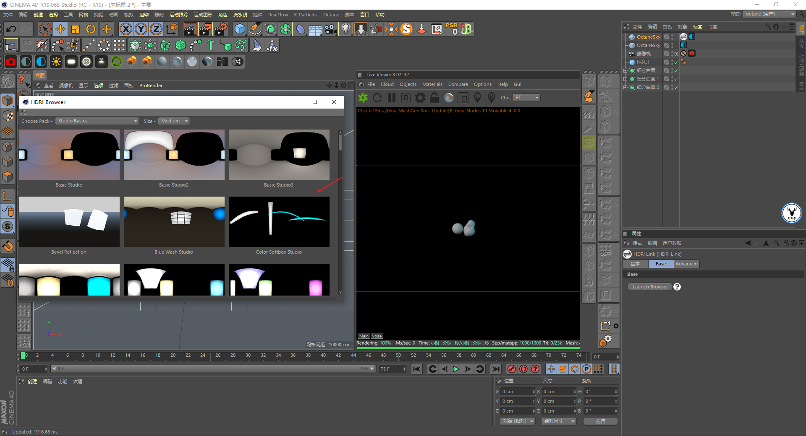Toggle enable checkmark for 细分曲面.1

[676, 79]
